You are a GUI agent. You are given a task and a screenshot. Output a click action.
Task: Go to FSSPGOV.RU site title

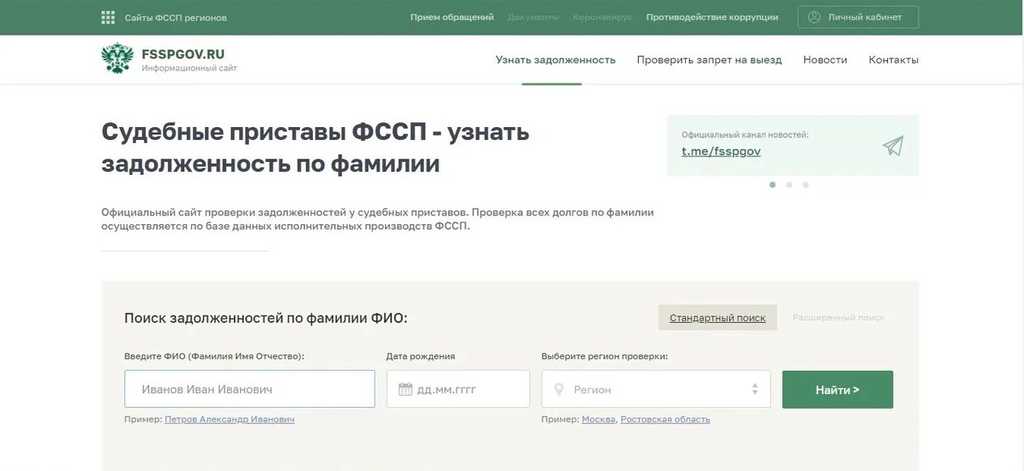pos(183,54)
